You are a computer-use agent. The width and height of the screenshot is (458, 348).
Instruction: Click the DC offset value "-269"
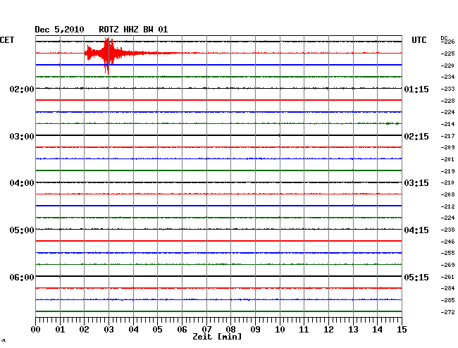[447, 266]
